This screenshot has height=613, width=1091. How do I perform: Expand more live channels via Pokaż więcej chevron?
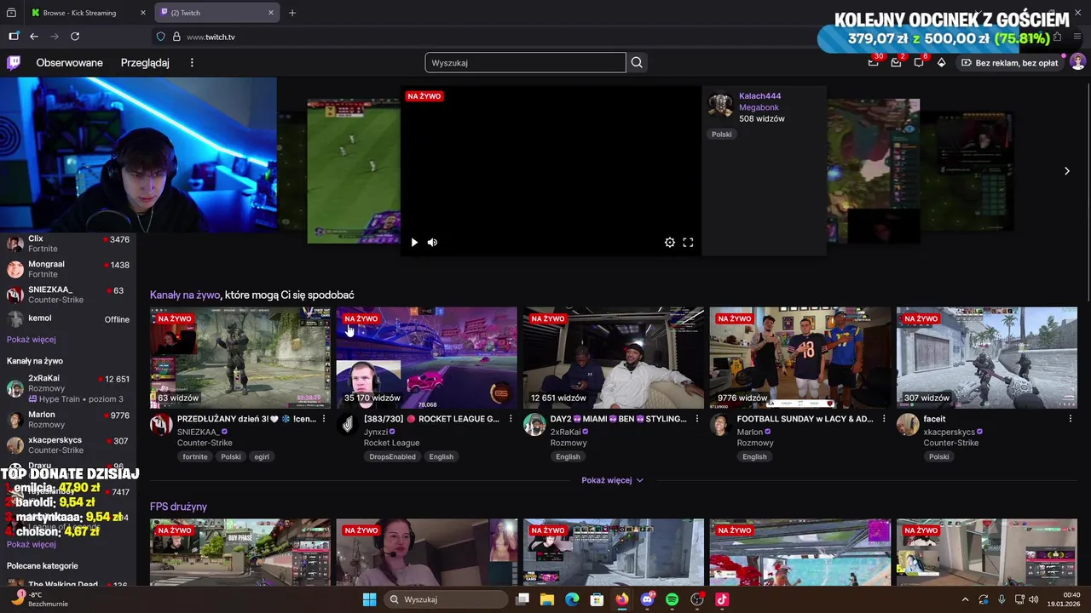613,480
